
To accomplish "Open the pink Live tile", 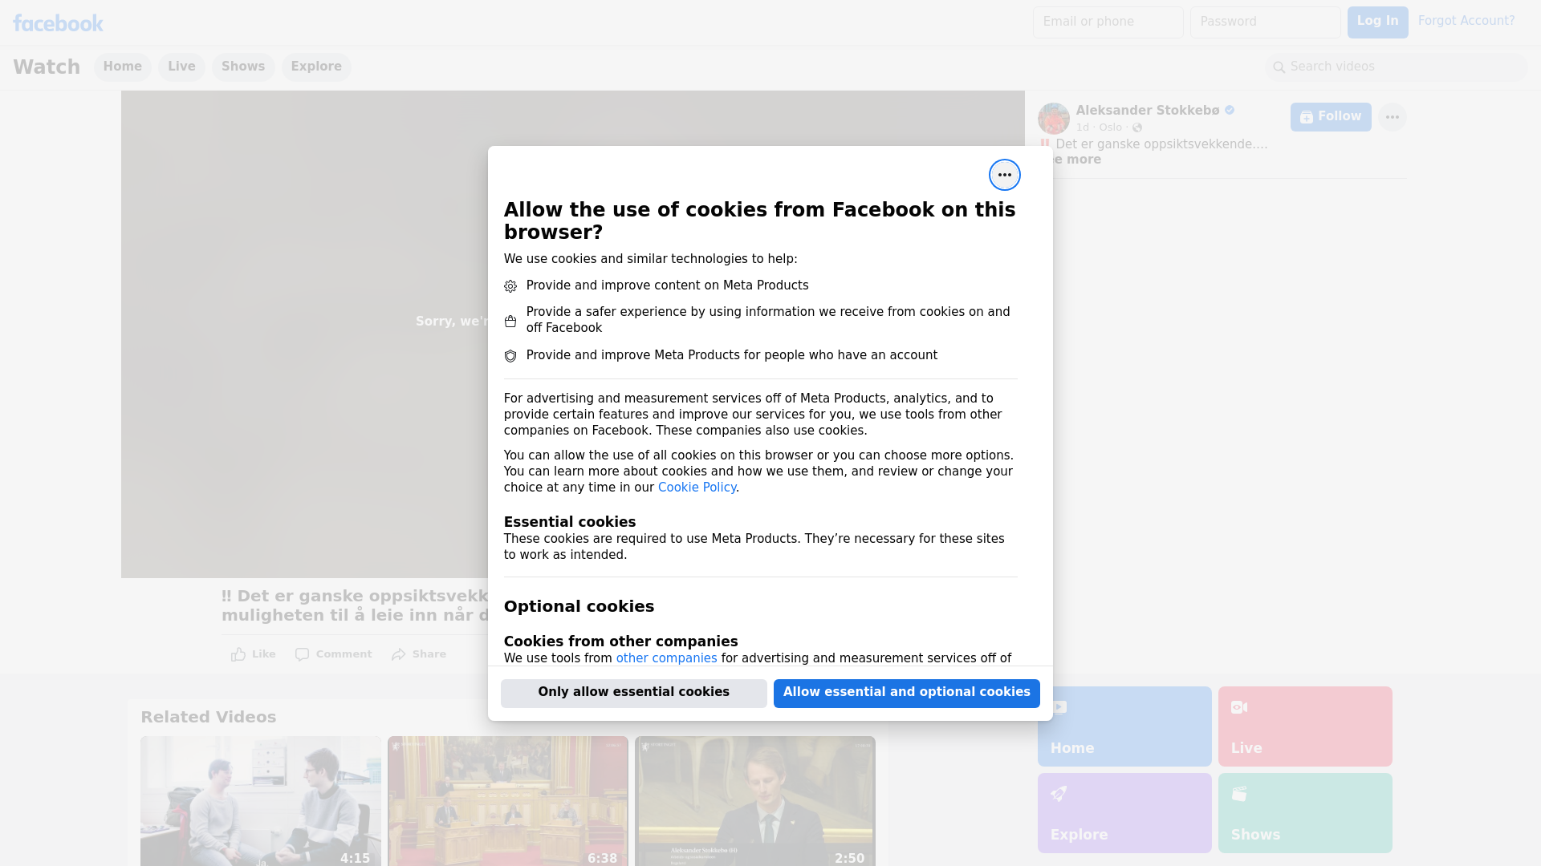I will click(1305, 726).
